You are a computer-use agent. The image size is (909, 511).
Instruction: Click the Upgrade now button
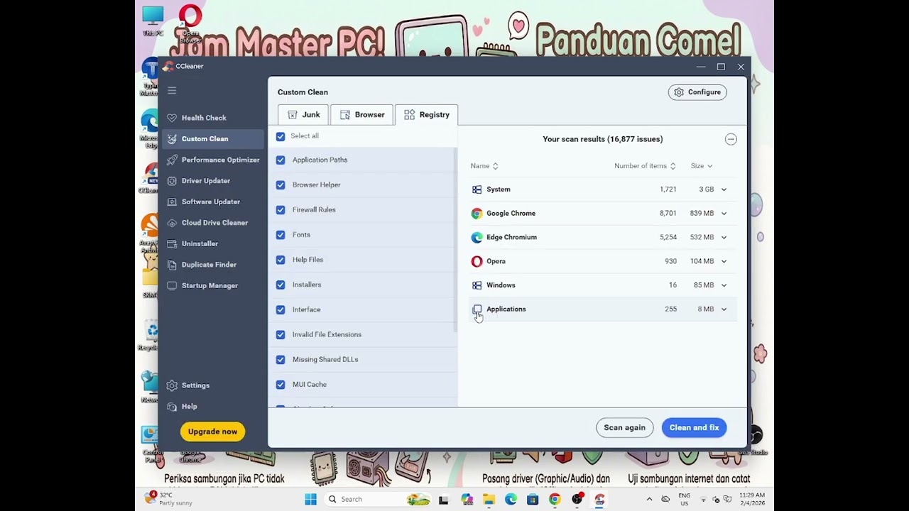pyautogui.click(x=212, y=432)
